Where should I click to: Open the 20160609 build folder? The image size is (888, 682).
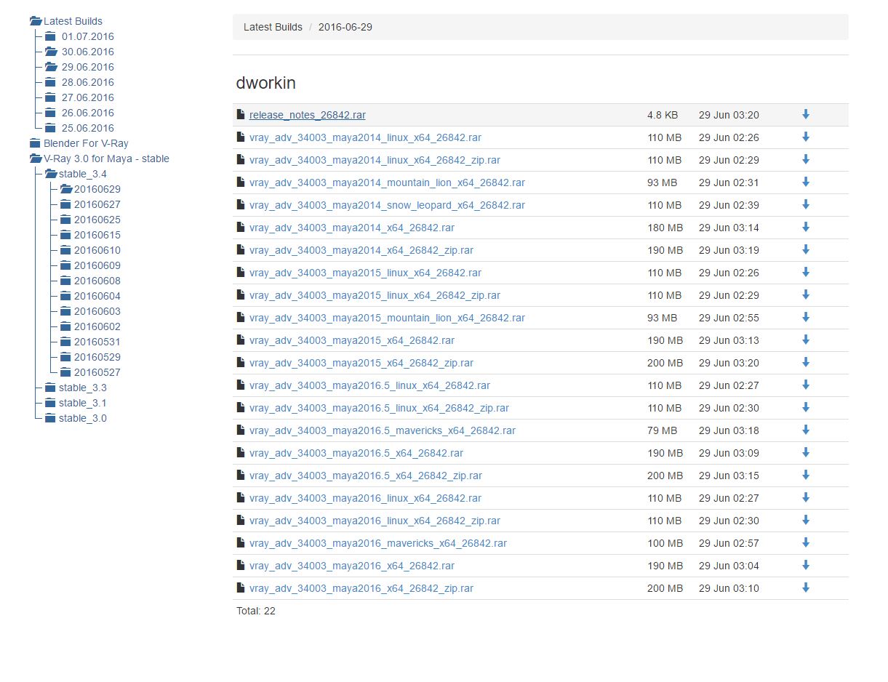coord(97,265)
